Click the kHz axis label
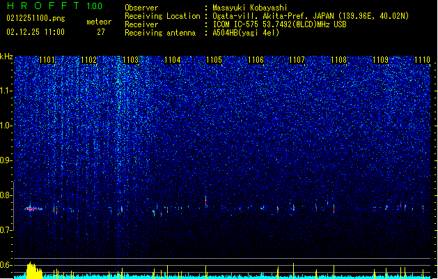This screenshot has width=438, height=279. [6, 56]
